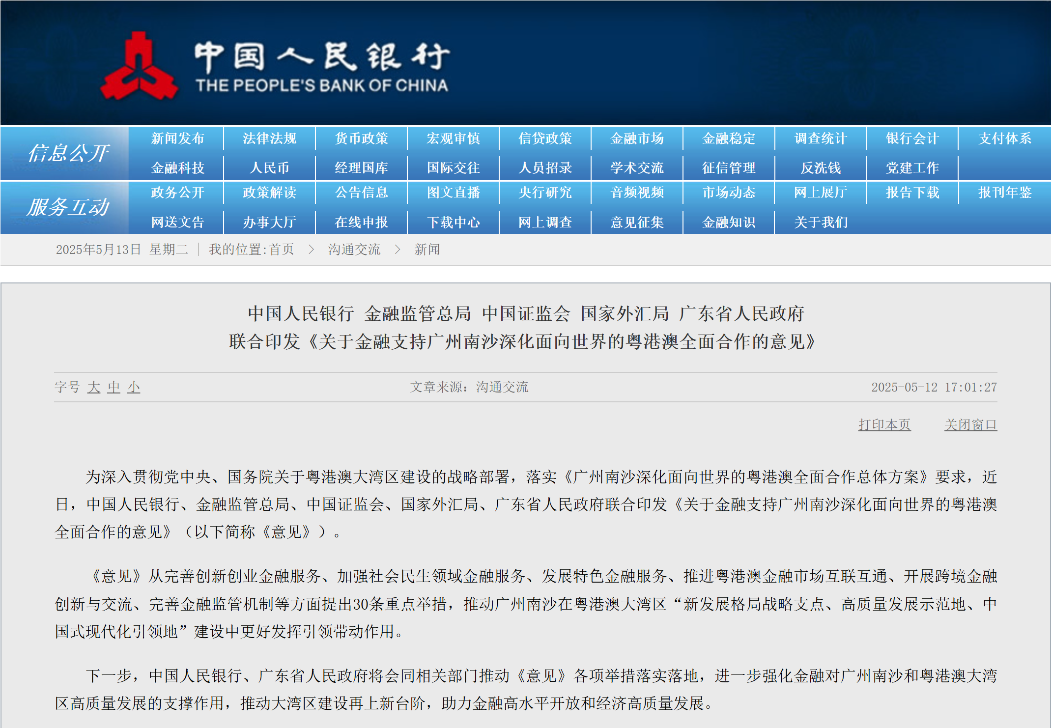Navigate to 央行研究

(545, 193)
